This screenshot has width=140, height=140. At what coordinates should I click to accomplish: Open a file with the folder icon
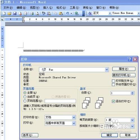[9, 13]
